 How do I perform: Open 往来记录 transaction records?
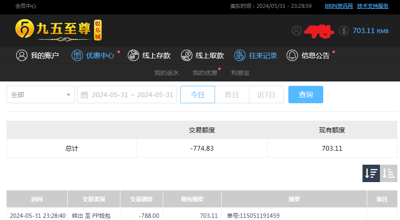click(256, 55)
